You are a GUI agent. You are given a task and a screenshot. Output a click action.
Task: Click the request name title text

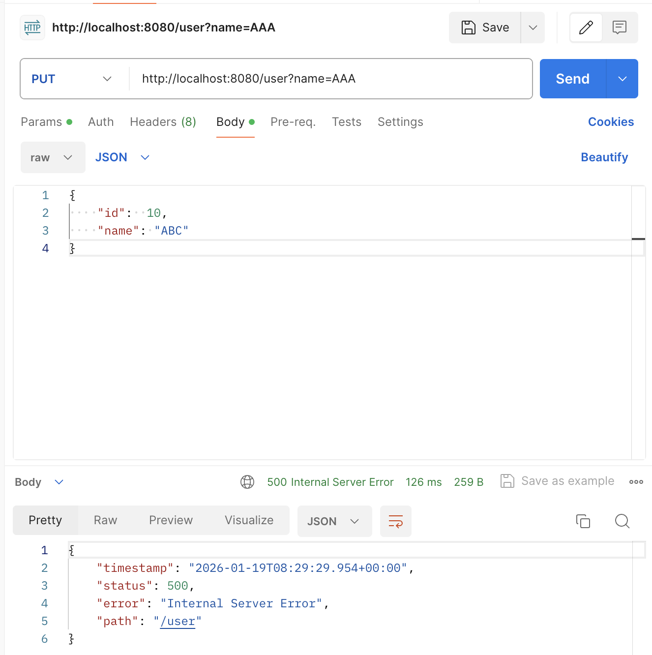pyautogui.click(x=164, y=28)
